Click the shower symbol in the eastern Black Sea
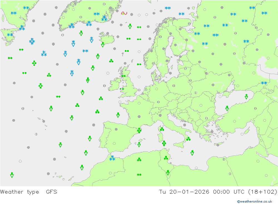The width and height of the screenshot is (278, 204). click(246, 97)
